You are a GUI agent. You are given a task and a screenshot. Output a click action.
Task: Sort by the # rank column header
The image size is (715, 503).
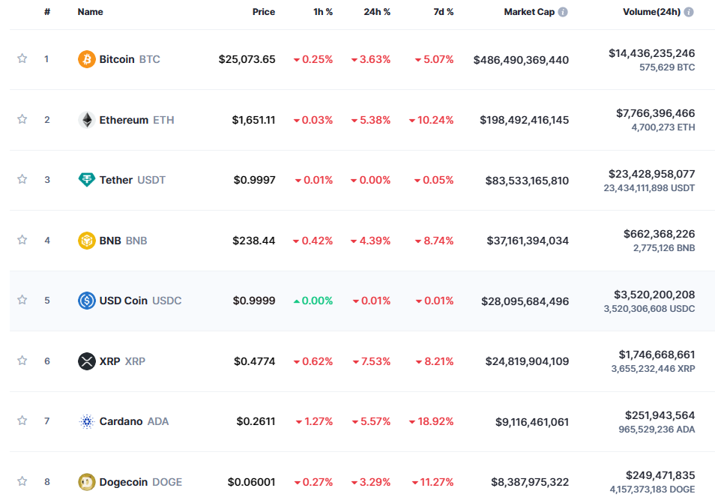(x=47, y=12)
